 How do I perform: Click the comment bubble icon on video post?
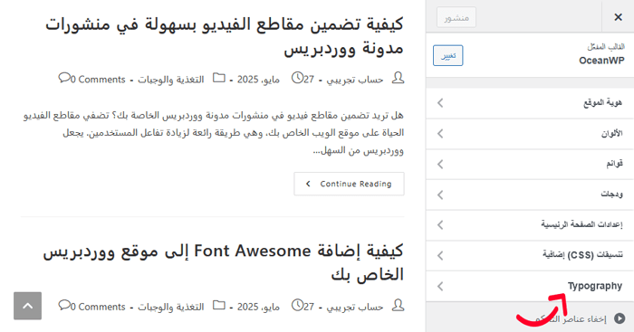point(64,78)
